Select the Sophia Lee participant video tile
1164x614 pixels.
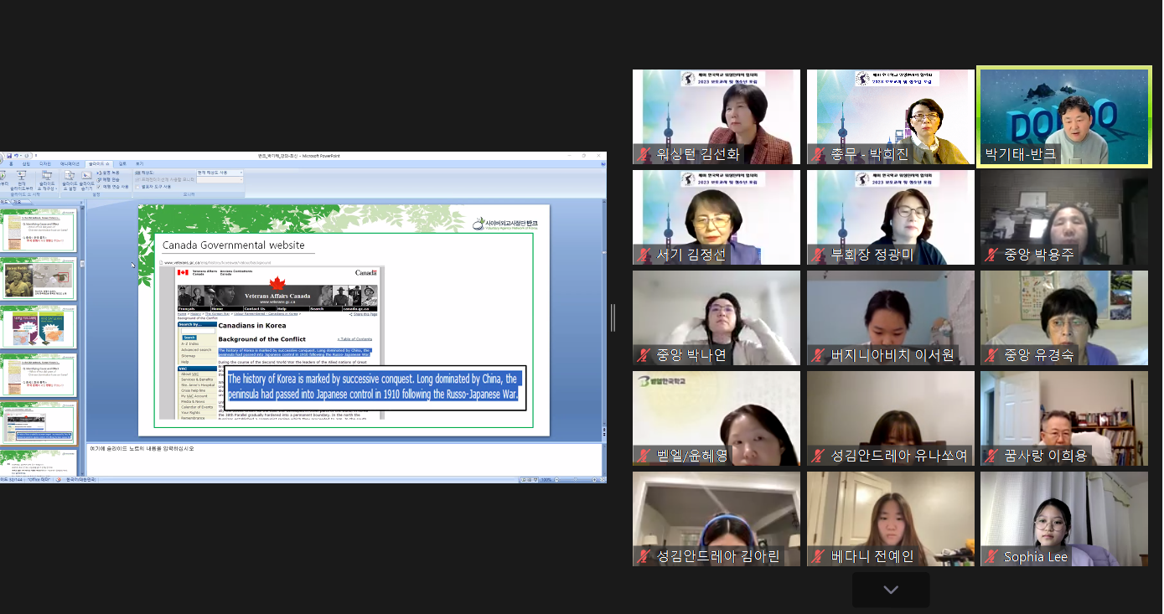coord(1063,519)
